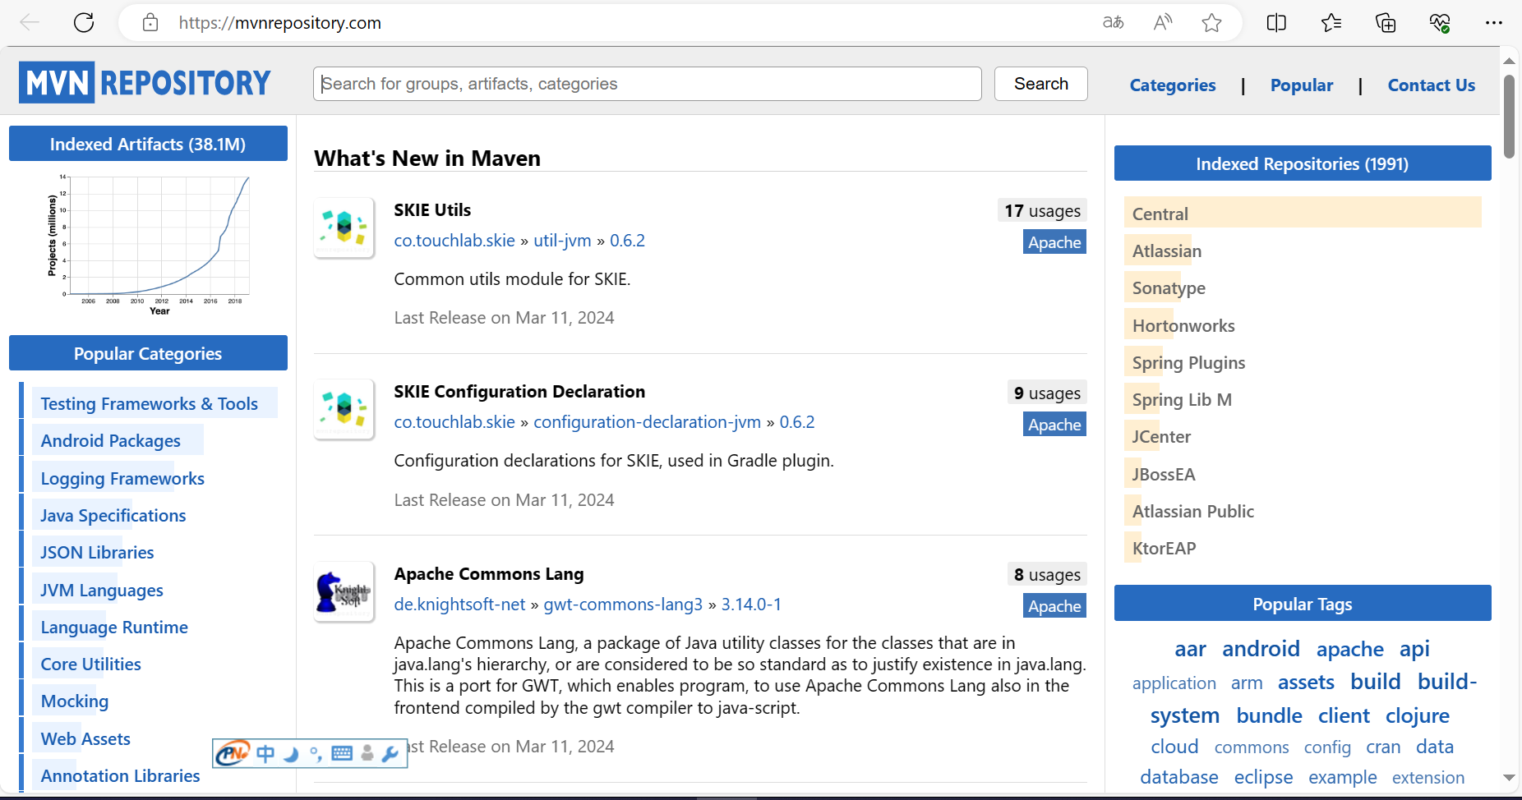The width and height of the screenshot is (1522, 800).
Task: Open Android Packages category
Action: (111, 441)
